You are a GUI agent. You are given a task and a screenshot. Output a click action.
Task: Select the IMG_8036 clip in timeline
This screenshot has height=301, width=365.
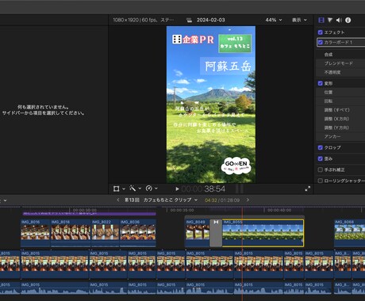138,233
